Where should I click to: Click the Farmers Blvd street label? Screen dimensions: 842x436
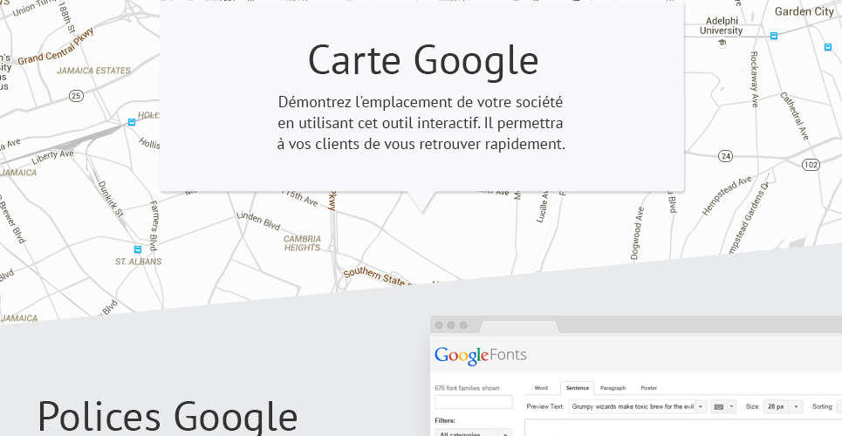(154, 226)
